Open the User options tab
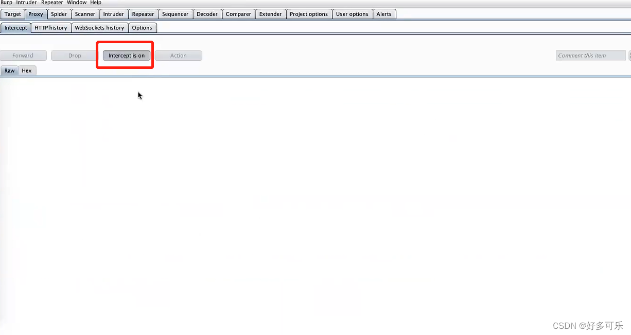Image resolution: width=631 pixels, height=335 pixels. (x=352, y=14)
